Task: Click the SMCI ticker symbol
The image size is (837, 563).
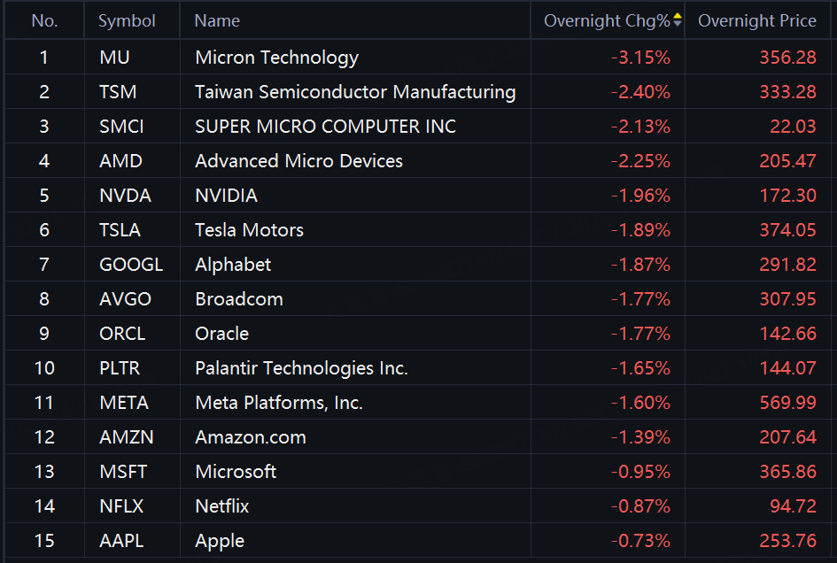Action: pyautogui.click(x=121, y=127)
